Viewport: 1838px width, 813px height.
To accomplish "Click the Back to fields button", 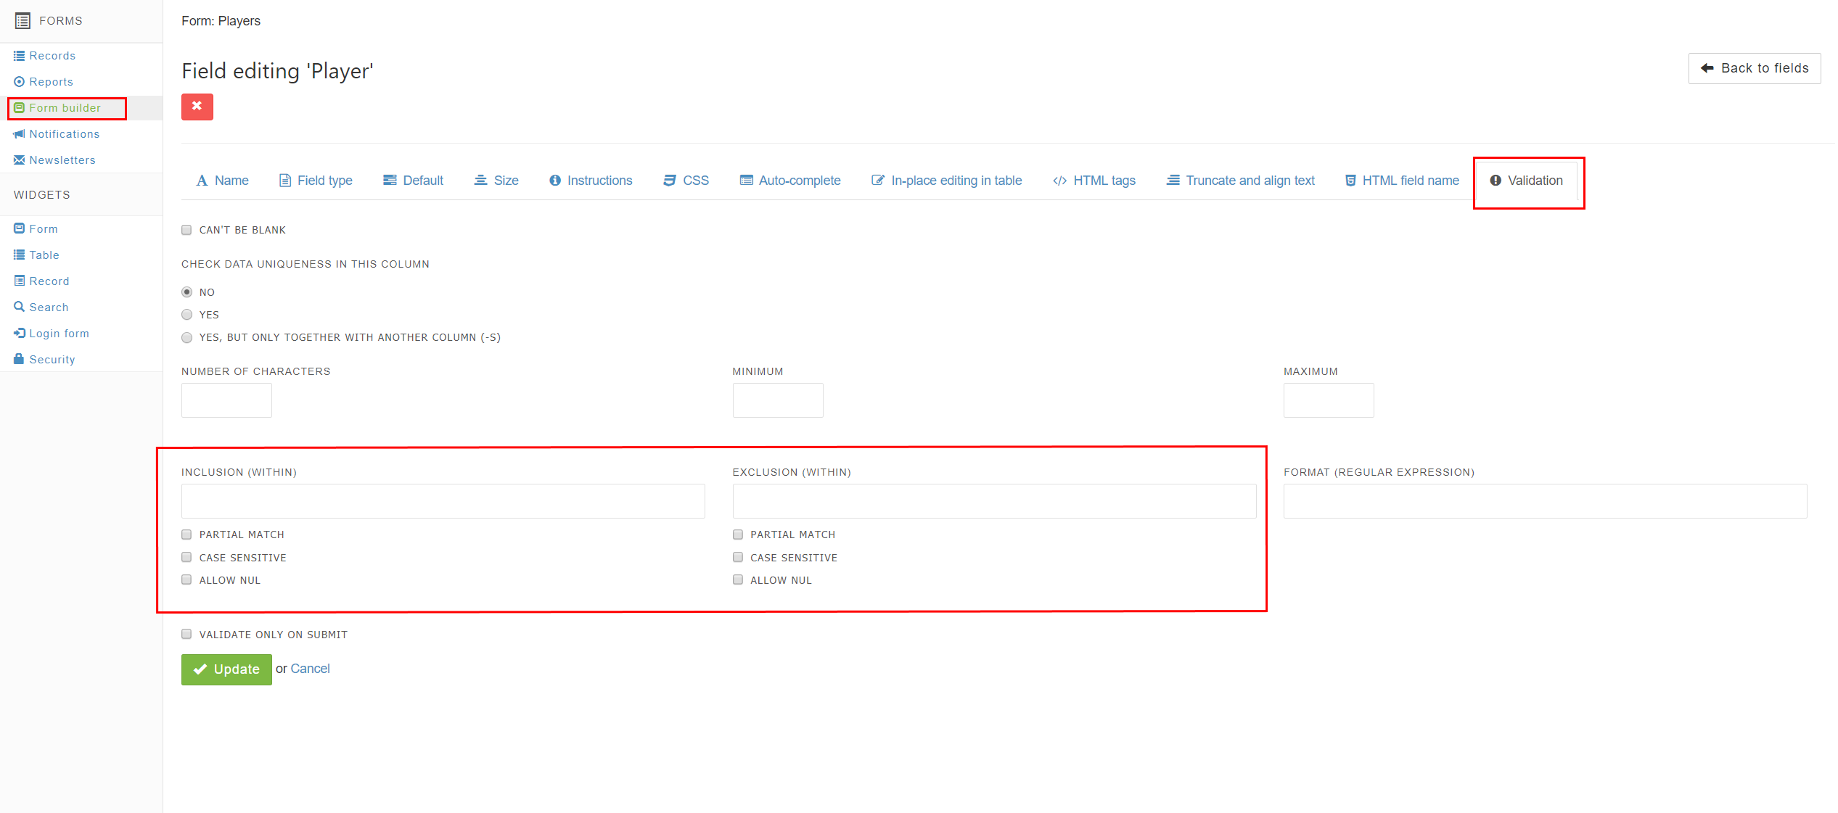I will click(x=1755, y=68).
